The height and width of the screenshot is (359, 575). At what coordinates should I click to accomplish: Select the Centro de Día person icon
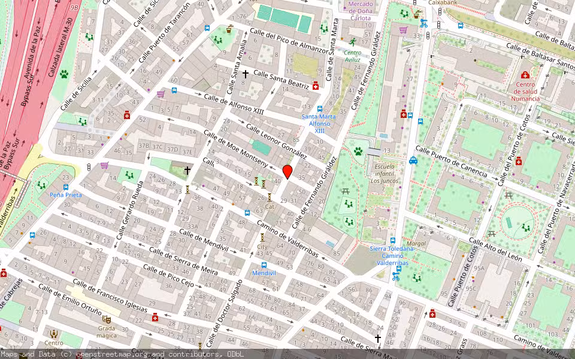[x=54, y=334]
